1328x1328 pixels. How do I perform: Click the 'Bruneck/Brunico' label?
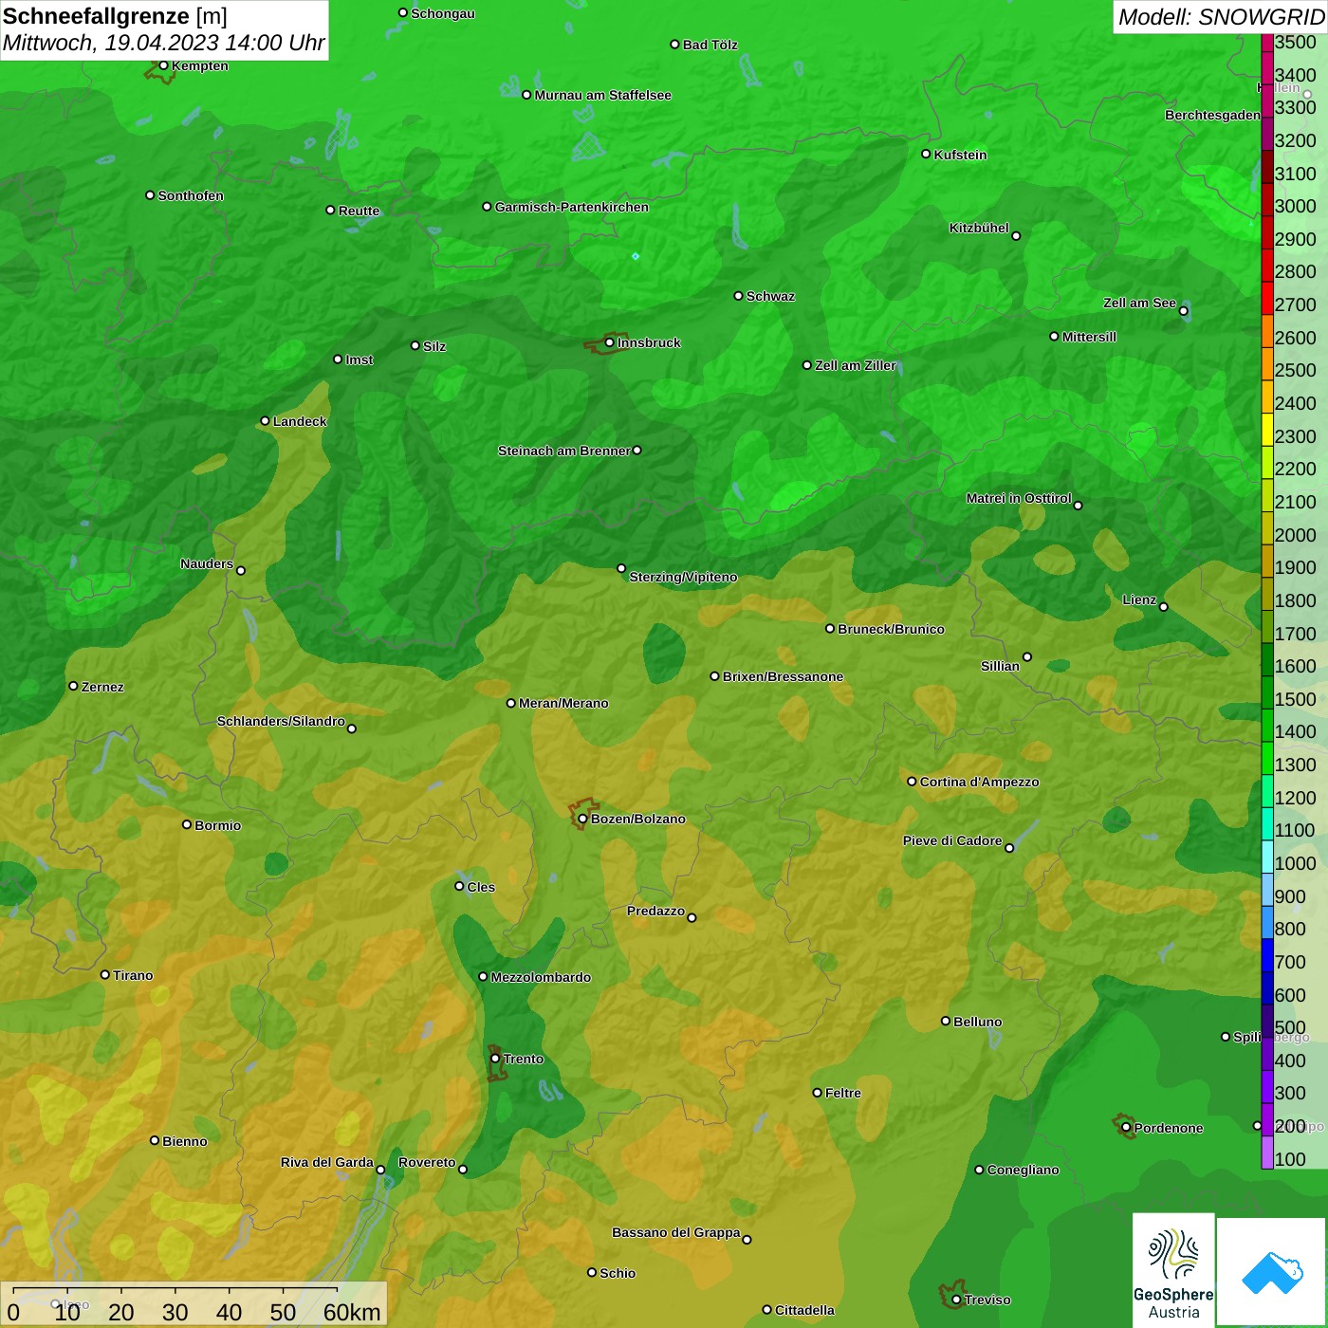pos(891,629)
